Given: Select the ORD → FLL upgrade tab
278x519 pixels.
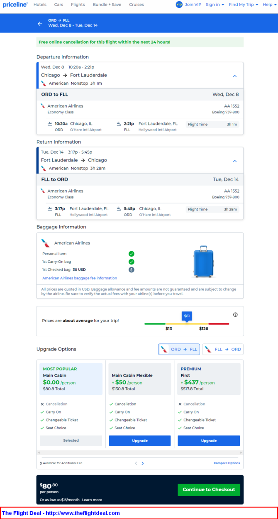Looking at the screenshot, I should (179, 349).
